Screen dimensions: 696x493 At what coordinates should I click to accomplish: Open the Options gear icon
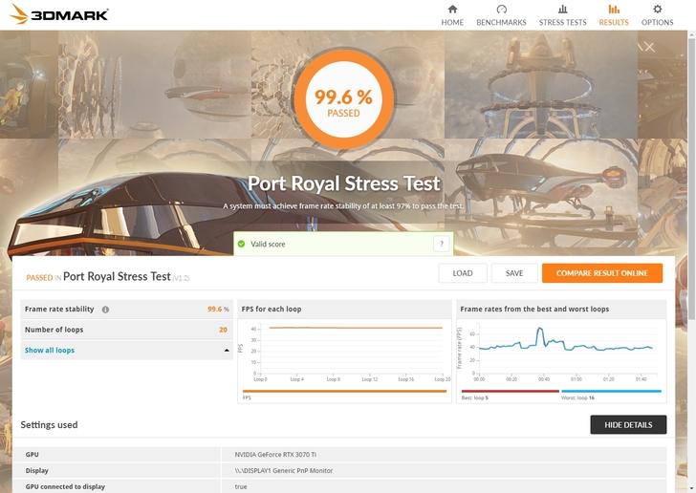click(658, 9)
